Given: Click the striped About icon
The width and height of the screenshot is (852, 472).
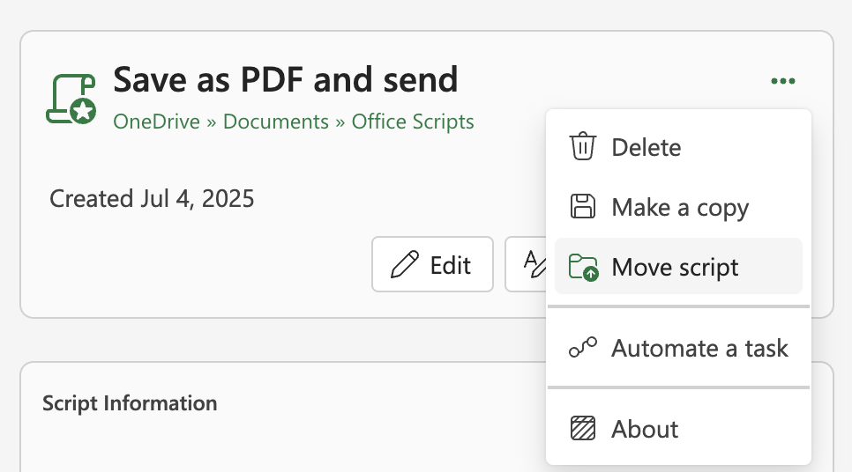Looking at the screenshot, I should tap(583, 428).
